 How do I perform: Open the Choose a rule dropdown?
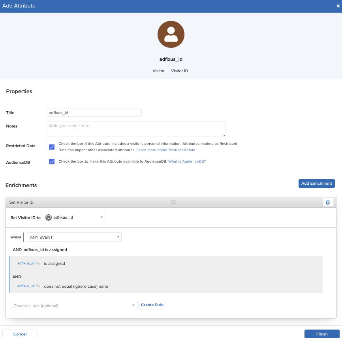pos(73,305)
